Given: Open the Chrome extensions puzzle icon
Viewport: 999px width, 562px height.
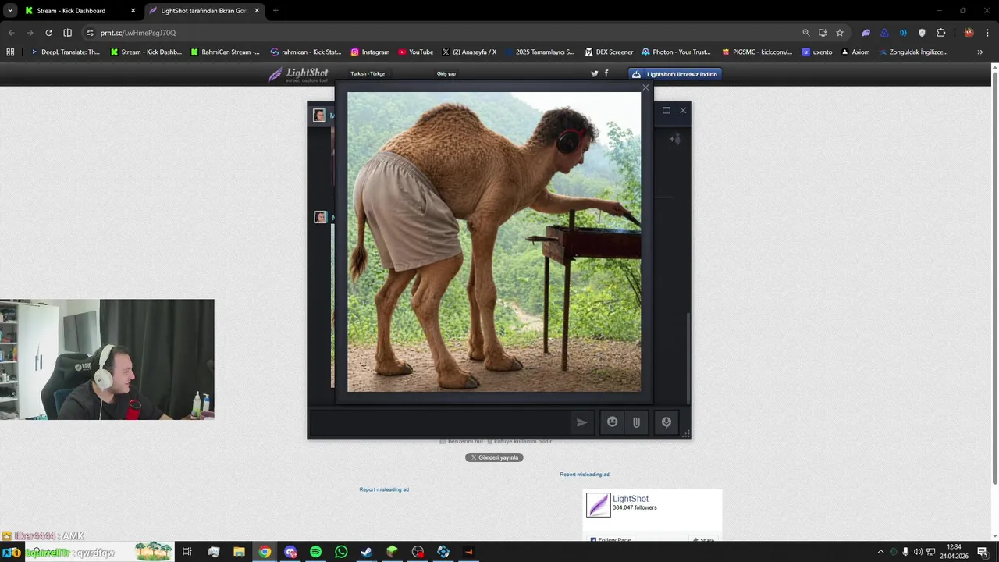Looking at the screenshot, I should click(x=940, y=33).
